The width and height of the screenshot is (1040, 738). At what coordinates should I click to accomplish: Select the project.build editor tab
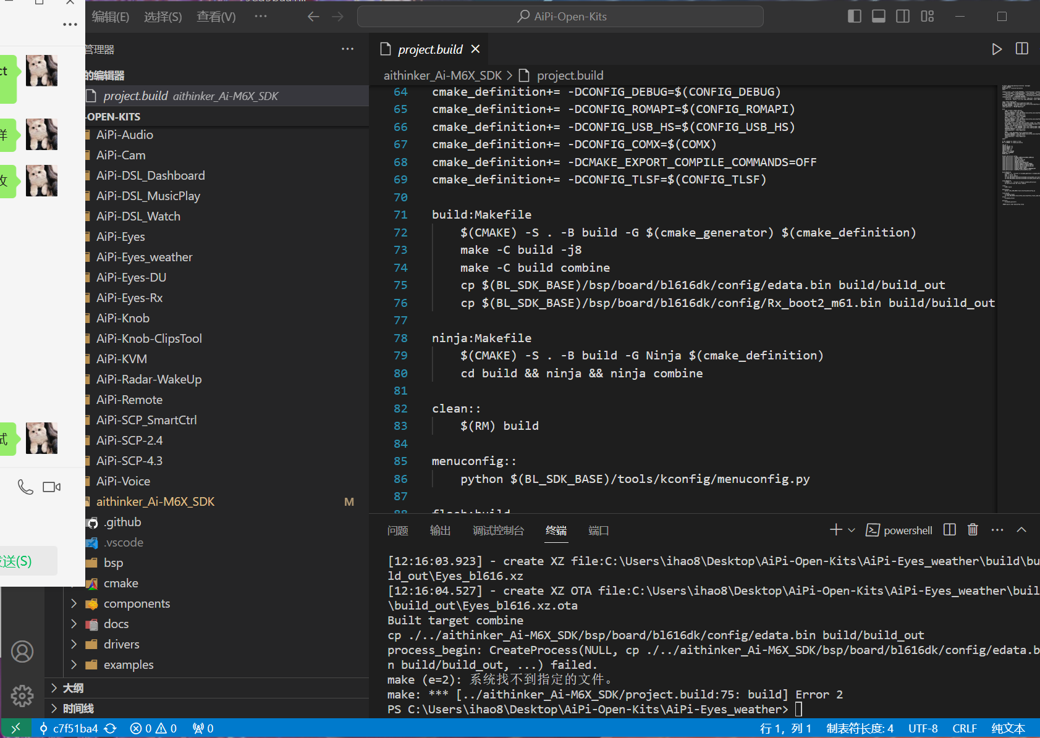tap(430, 49)
